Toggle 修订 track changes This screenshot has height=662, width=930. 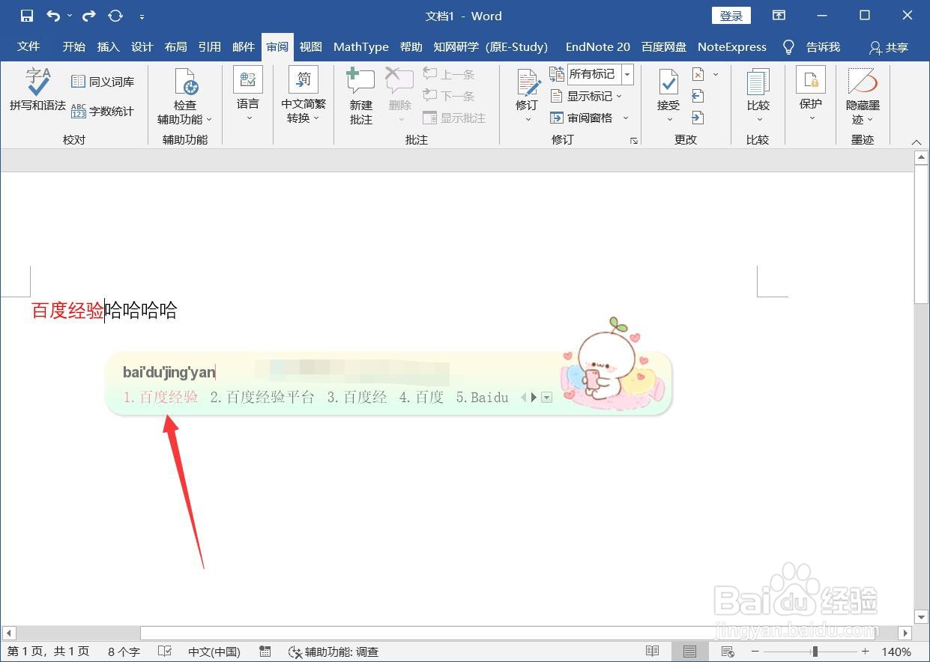point(527,88)
